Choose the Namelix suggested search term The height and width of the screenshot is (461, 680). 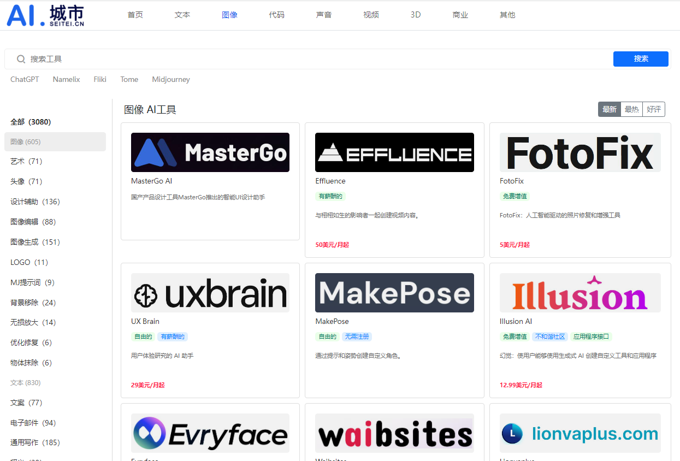pyautogui.click(x=66, y=79)
